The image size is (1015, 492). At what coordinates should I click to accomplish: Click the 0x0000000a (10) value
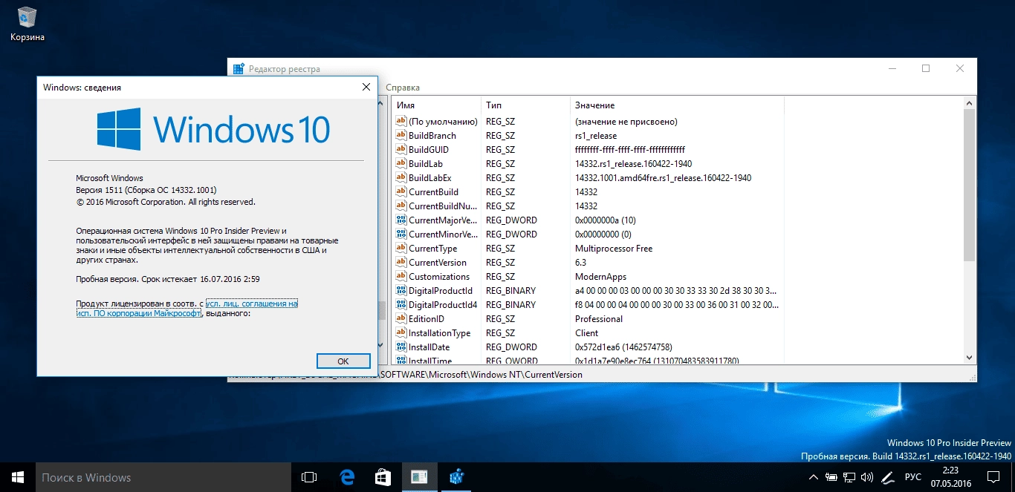click(x=606, y=220)
